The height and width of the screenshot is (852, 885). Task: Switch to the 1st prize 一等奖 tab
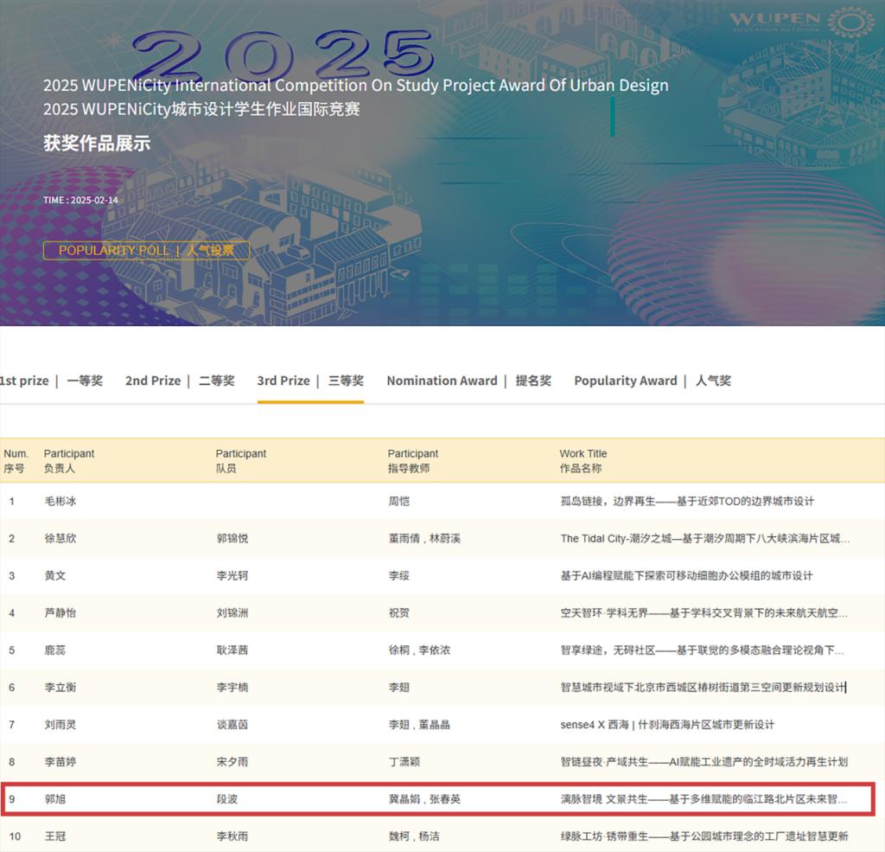point(51,381)
